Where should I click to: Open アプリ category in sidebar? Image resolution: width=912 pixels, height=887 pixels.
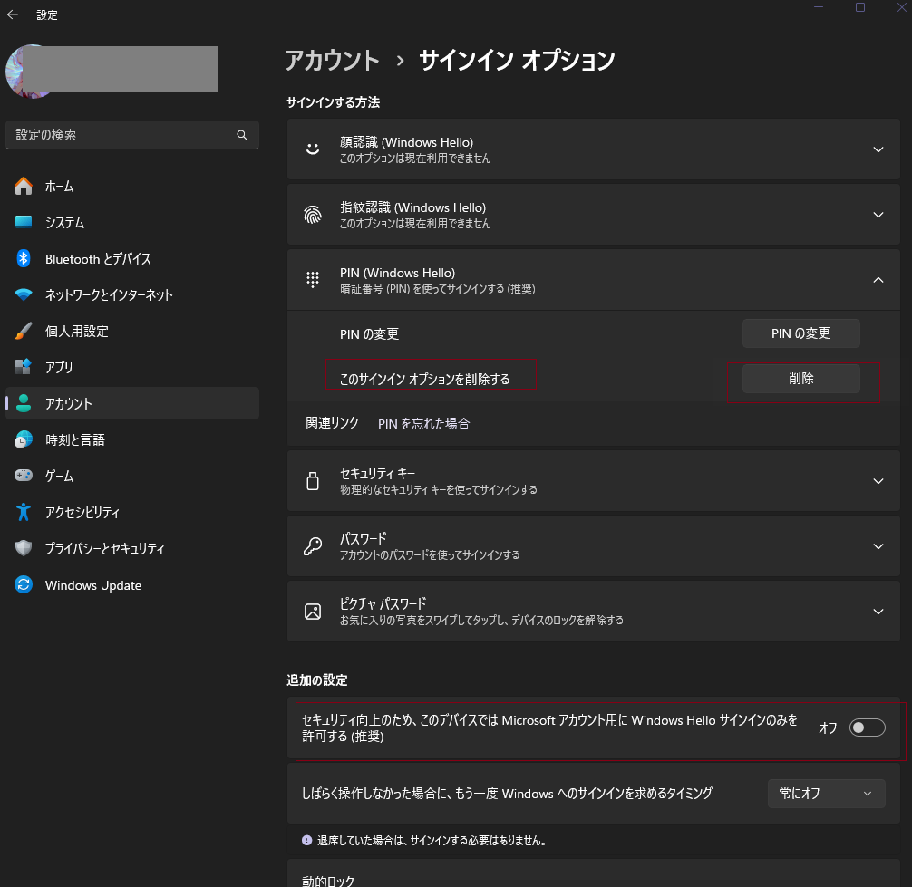(x=132, y=367)
